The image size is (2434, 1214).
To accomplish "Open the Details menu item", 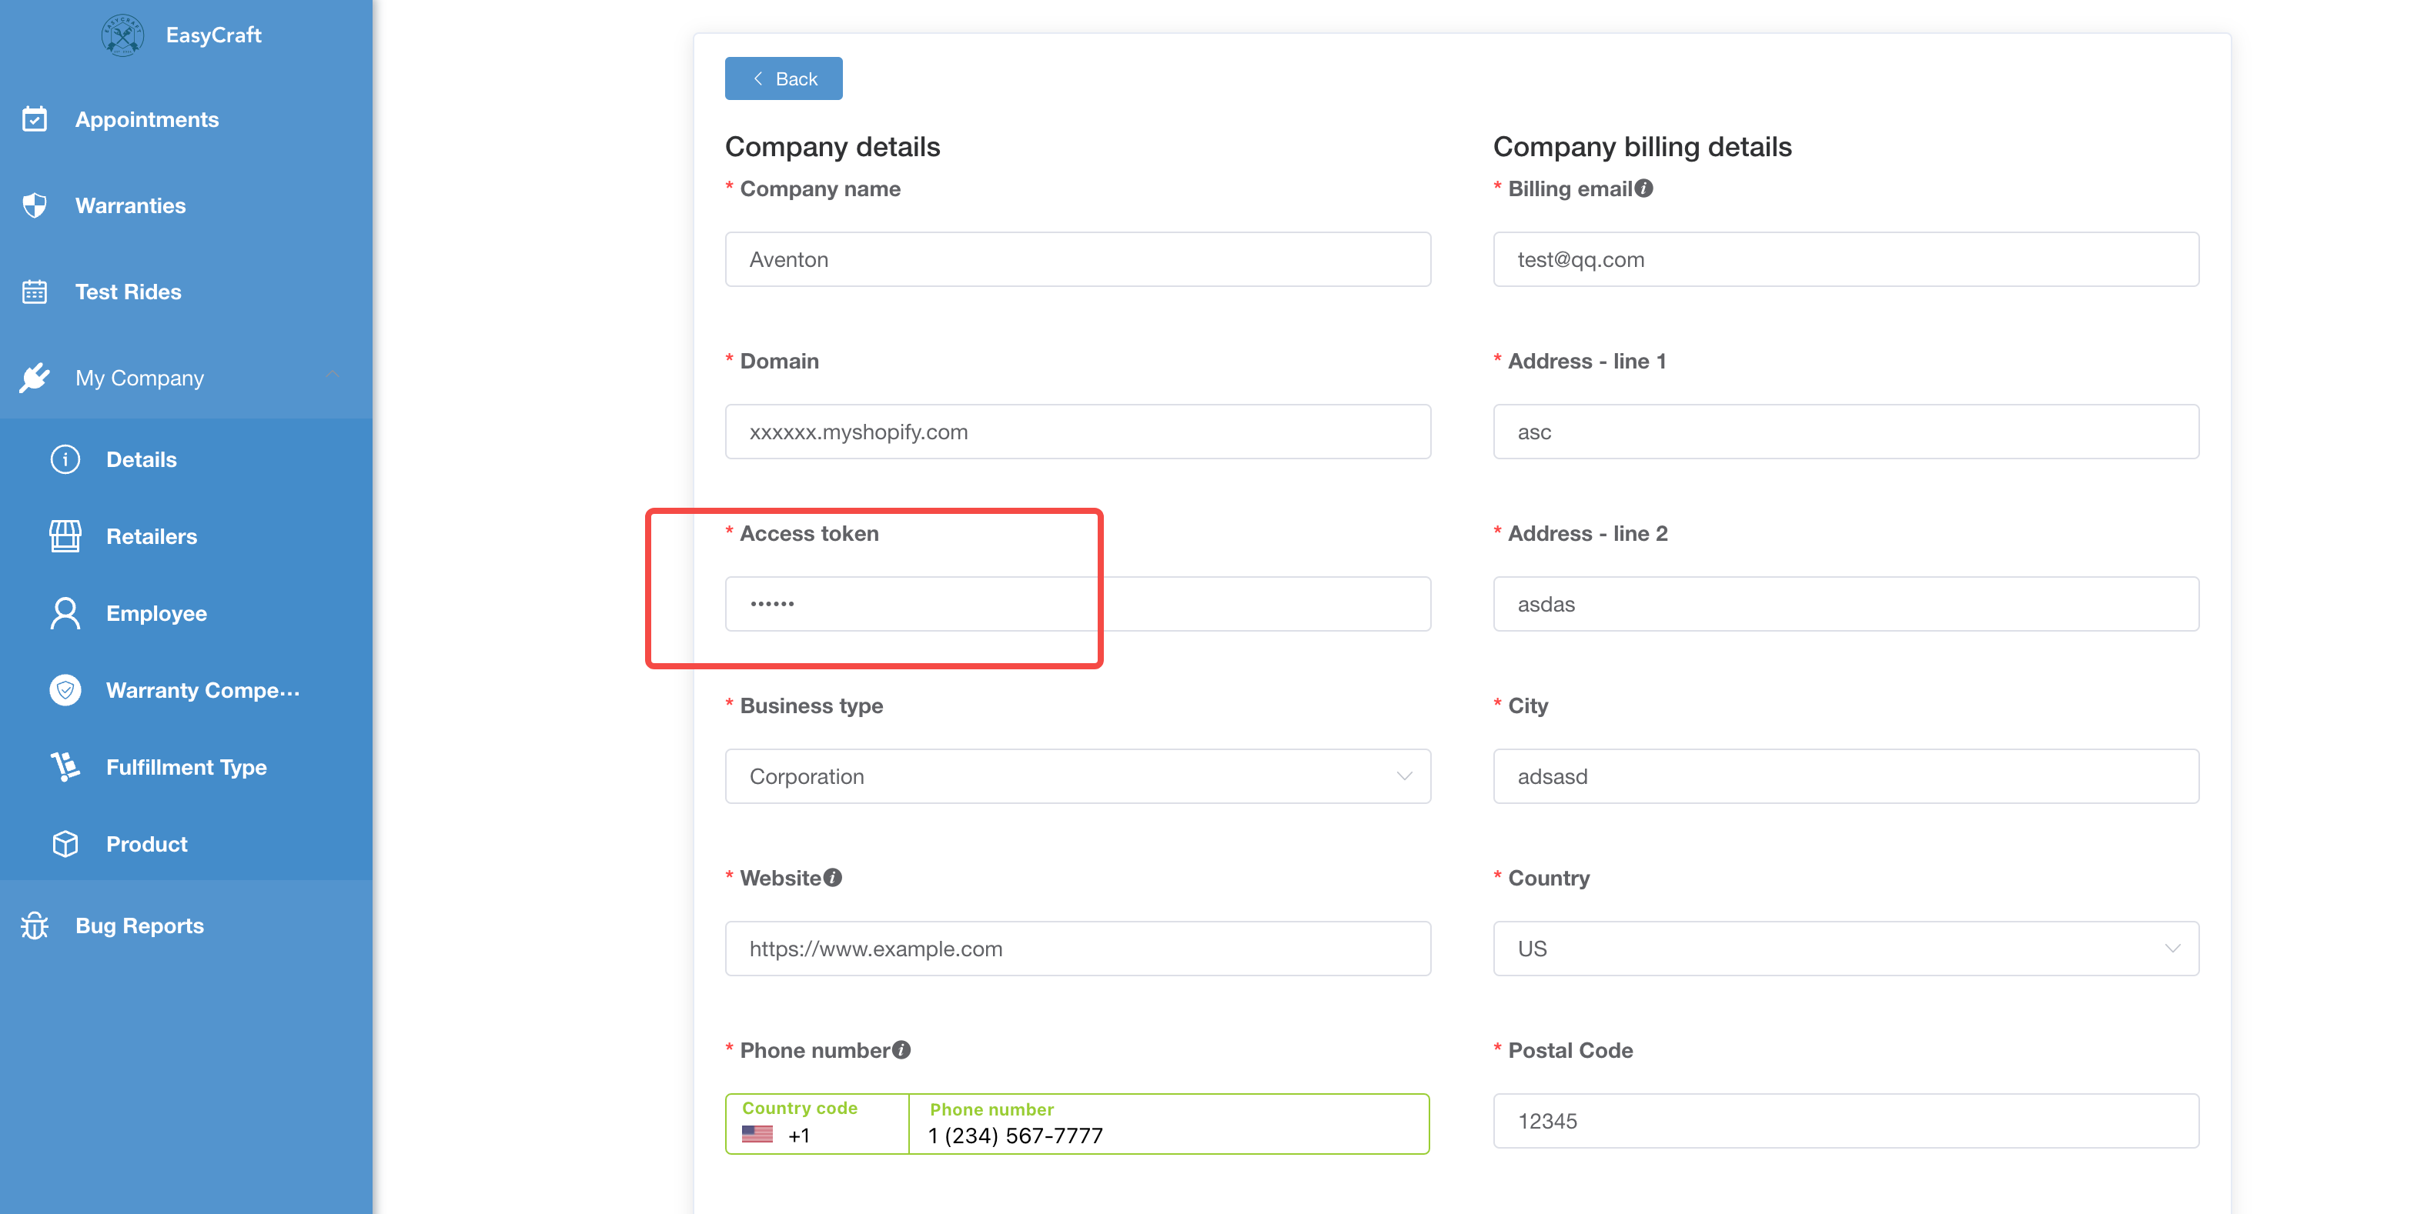I will (142, 460).
